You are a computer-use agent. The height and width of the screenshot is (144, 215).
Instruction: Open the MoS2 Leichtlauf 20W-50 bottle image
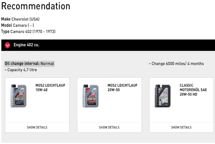pyautogui.click(x=91, y=96)
